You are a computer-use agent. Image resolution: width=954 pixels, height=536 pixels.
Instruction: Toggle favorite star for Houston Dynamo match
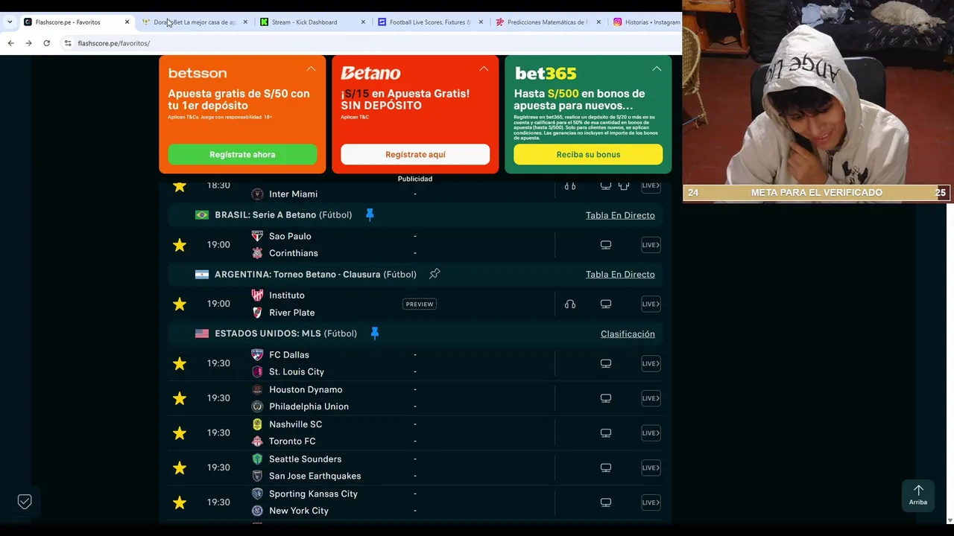click(180, 398)
